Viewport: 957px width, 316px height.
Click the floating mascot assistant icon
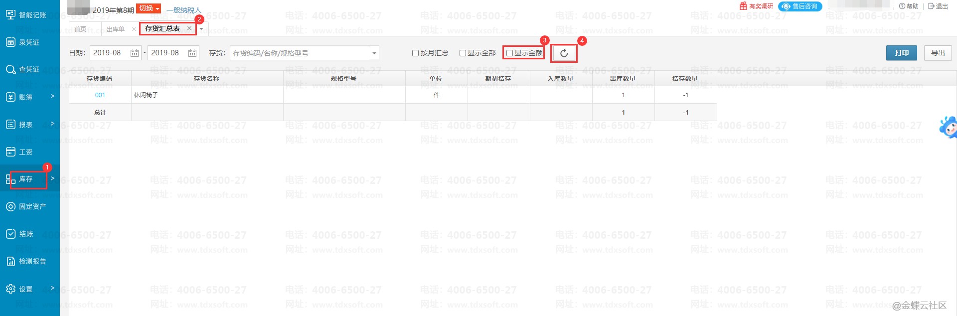pos(948,127)
